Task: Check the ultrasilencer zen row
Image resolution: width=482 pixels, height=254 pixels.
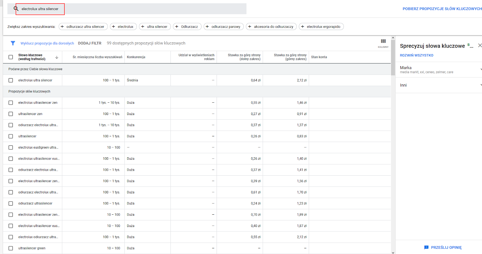Action: 11,114
